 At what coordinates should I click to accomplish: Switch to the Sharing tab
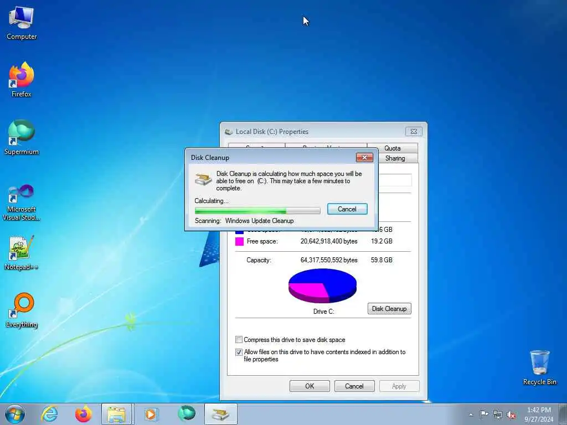[x=395, y=158]
